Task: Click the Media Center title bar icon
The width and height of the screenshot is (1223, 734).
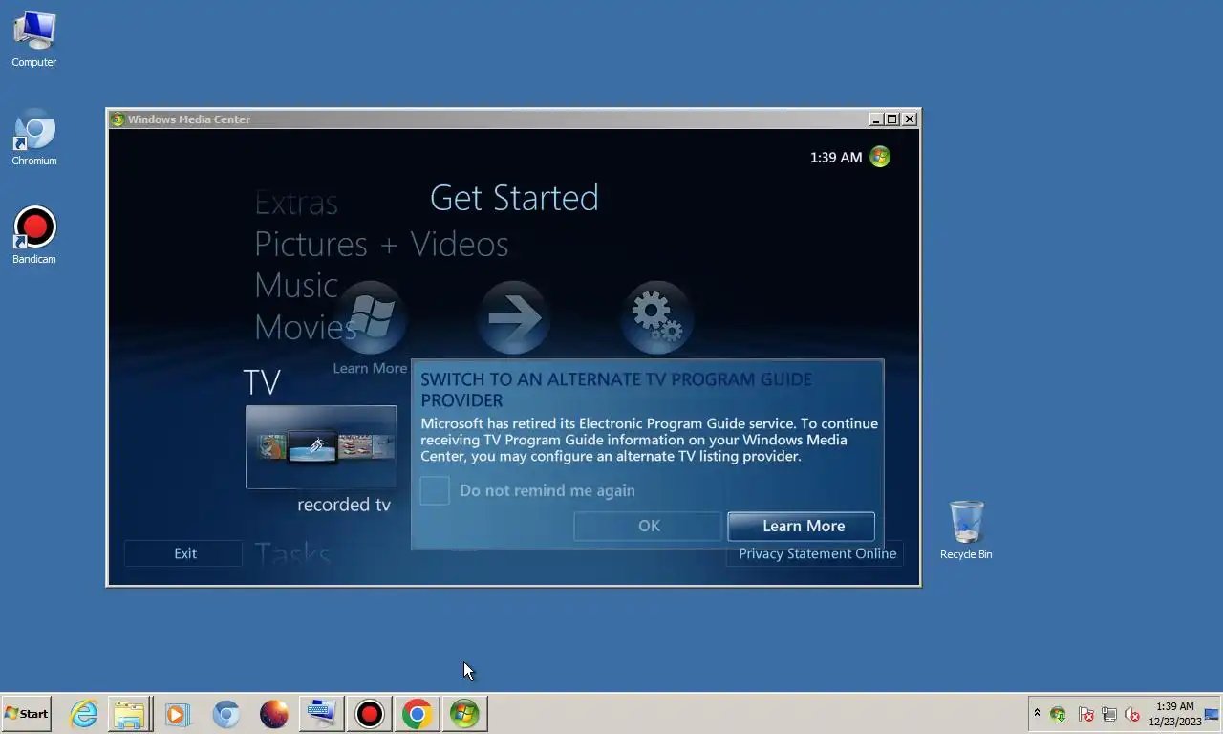Action: coord(118,119)
